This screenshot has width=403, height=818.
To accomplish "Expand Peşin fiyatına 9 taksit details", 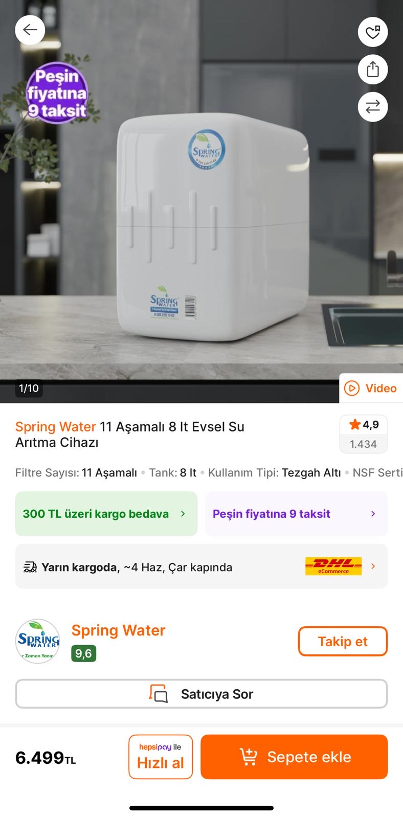I will tap(297, 514).
